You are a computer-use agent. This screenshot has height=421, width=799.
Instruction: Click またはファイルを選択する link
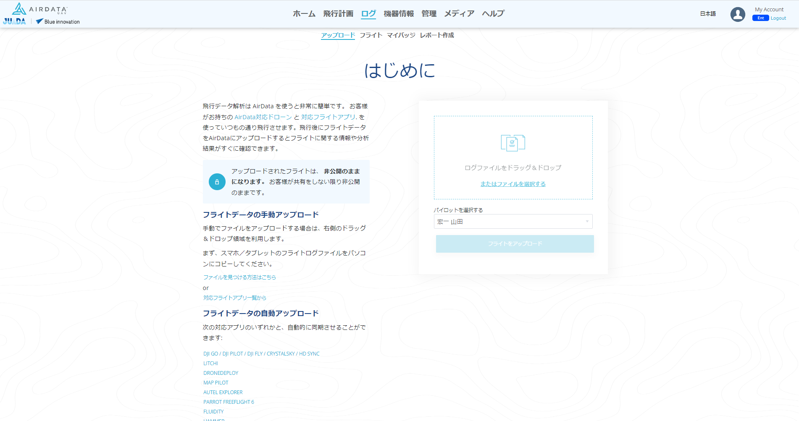coord(513,184)
